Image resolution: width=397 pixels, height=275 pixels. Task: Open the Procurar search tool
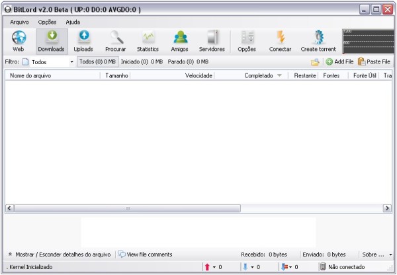pyautogui.click(x=115, y=41)
